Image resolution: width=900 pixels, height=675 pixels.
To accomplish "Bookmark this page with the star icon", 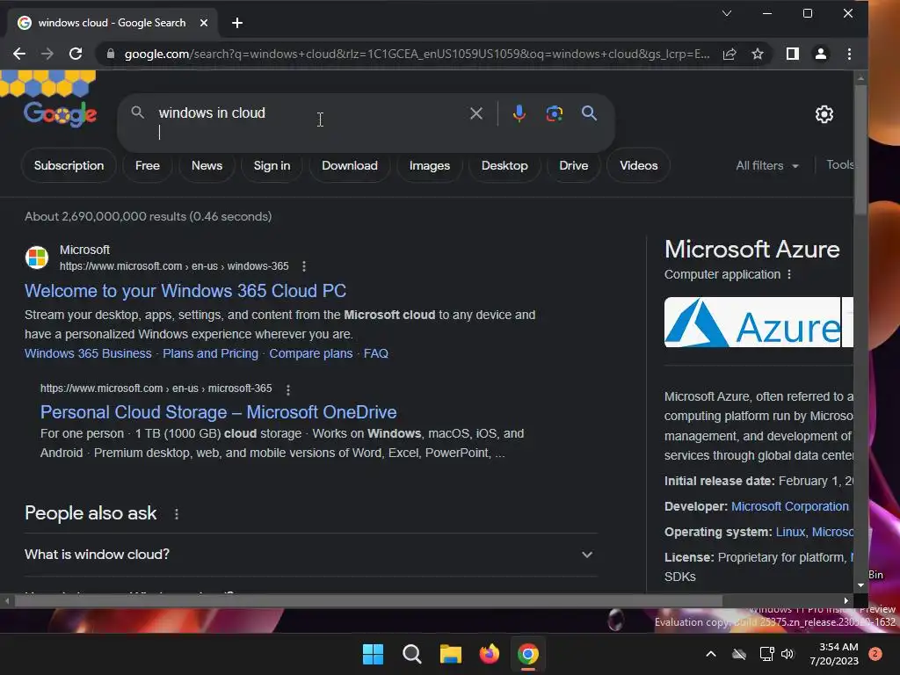I will pyautogui.click(x=758, y=54).
